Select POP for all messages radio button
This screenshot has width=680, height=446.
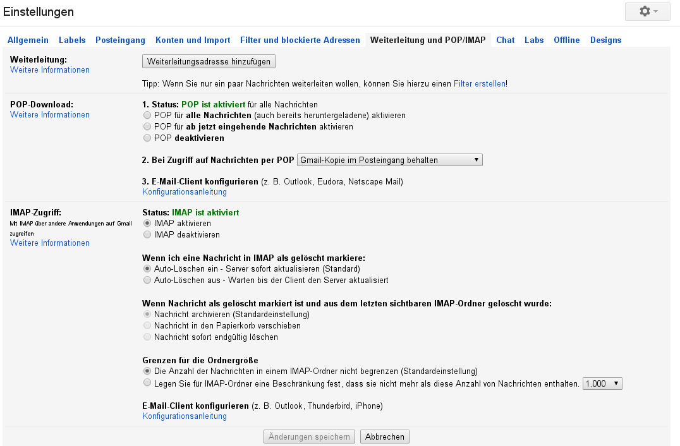[147, 116]
